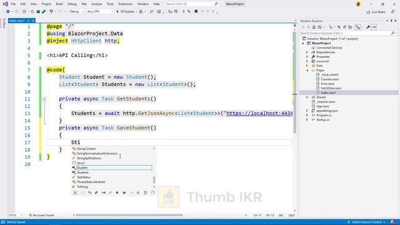Select Startup.cs in Solution Explorer
The image size is (400, 225).
point(322,119)
